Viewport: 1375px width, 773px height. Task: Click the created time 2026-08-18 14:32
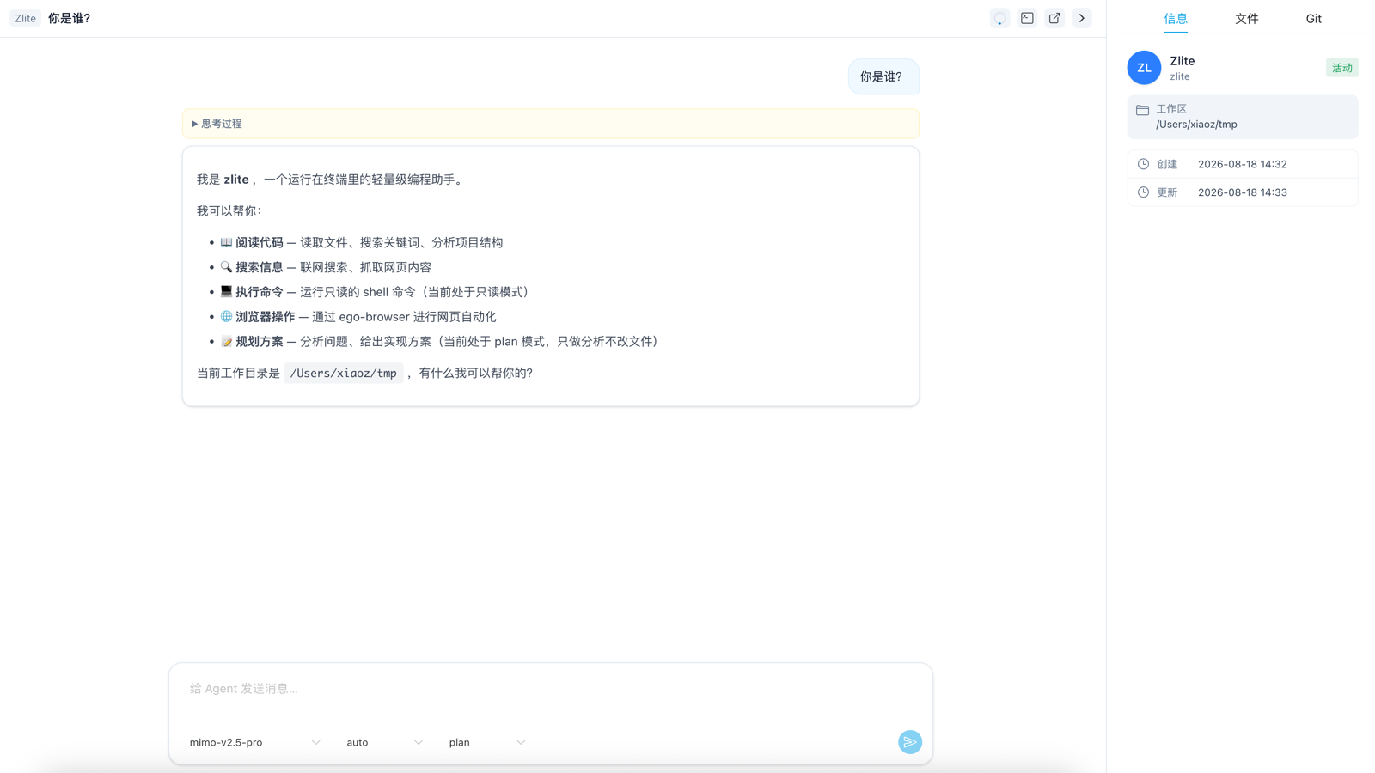pos(1243,164)
